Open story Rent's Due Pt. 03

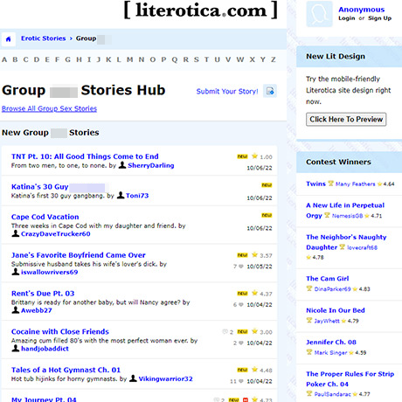[43, 294]
